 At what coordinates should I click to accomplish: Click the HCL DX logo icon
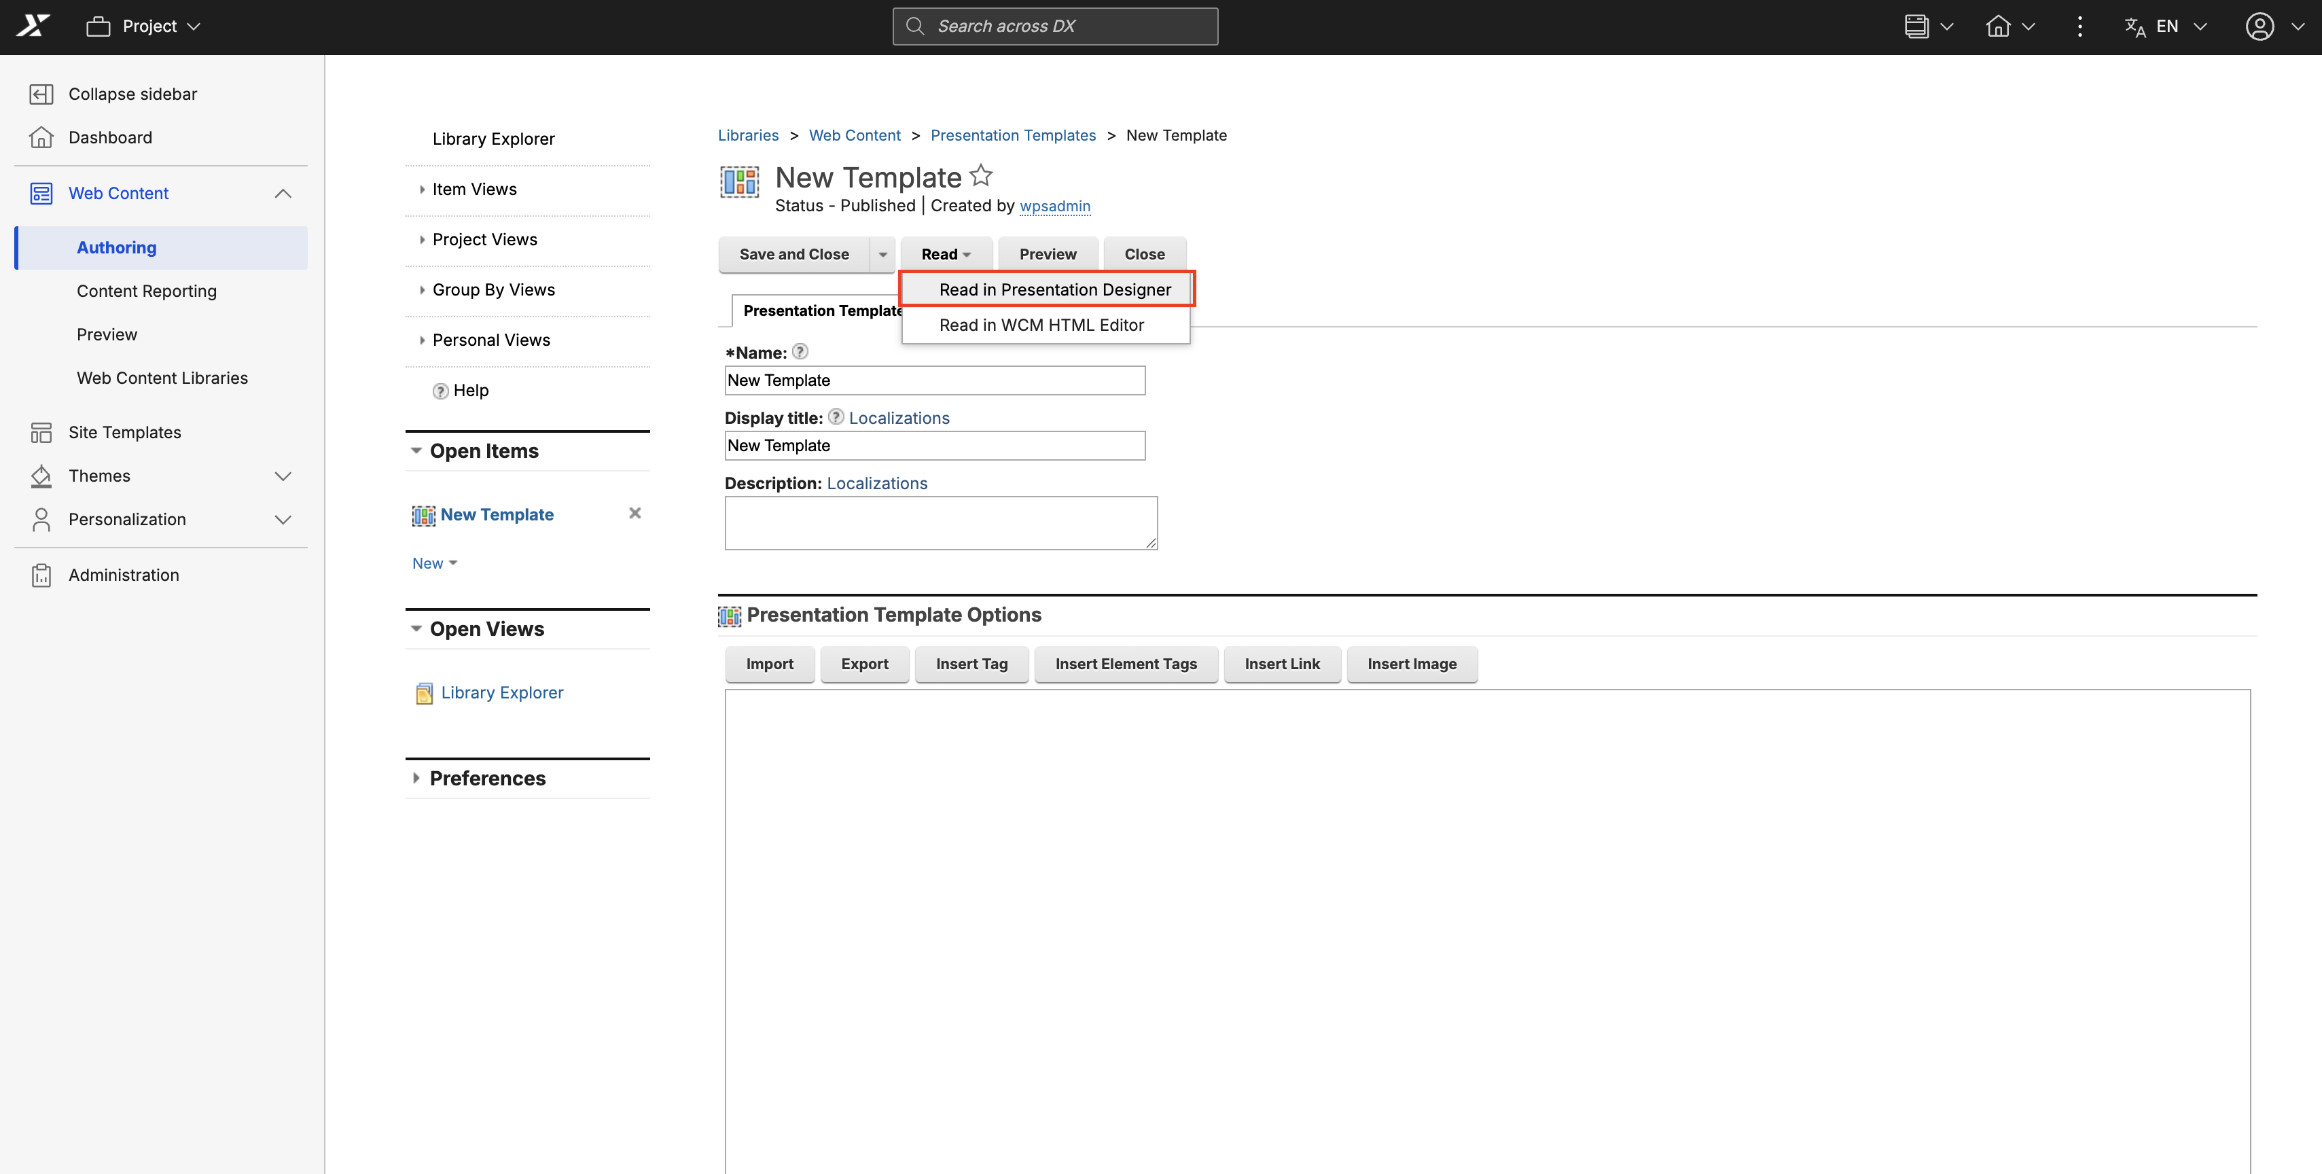coord(33,26)
